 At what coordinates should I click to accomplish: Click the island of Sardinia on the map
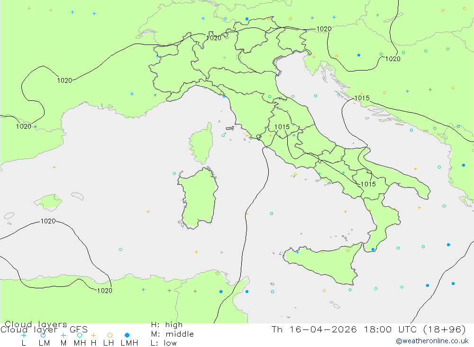click(198, 198)
